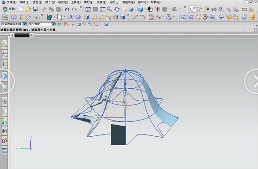Click the view triad Z axis indicator
This screenshot has width=258, height=169.
point(31,142)
